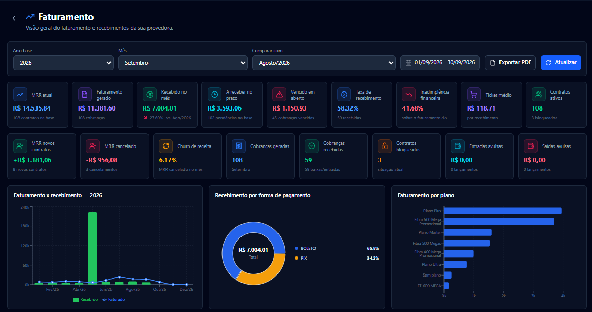Image resolution: width=592 pixels, height=312 pixels.
Task: Click the donut center total R$ 7.004,01
Action: pyautogui.click(x=253, y=250)
